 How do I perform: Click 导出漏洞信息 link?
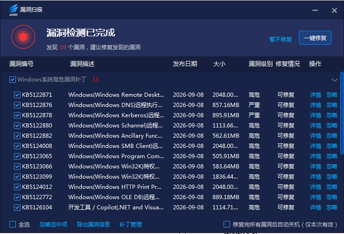click(x=93, y=225)
